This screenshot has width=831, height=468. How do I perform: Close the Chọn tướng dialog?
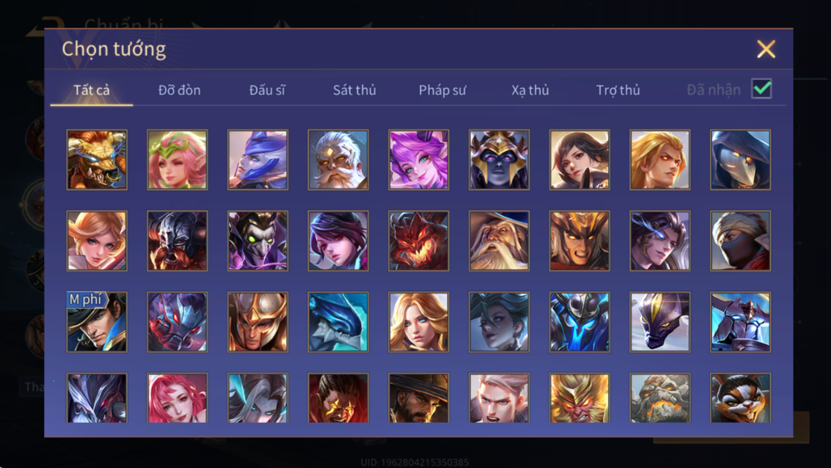coord(766,49)
